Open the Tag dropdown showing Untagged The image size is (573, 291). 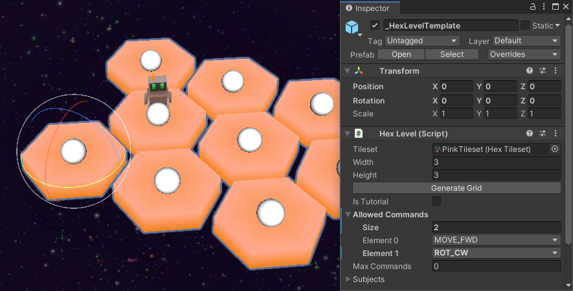422,41
